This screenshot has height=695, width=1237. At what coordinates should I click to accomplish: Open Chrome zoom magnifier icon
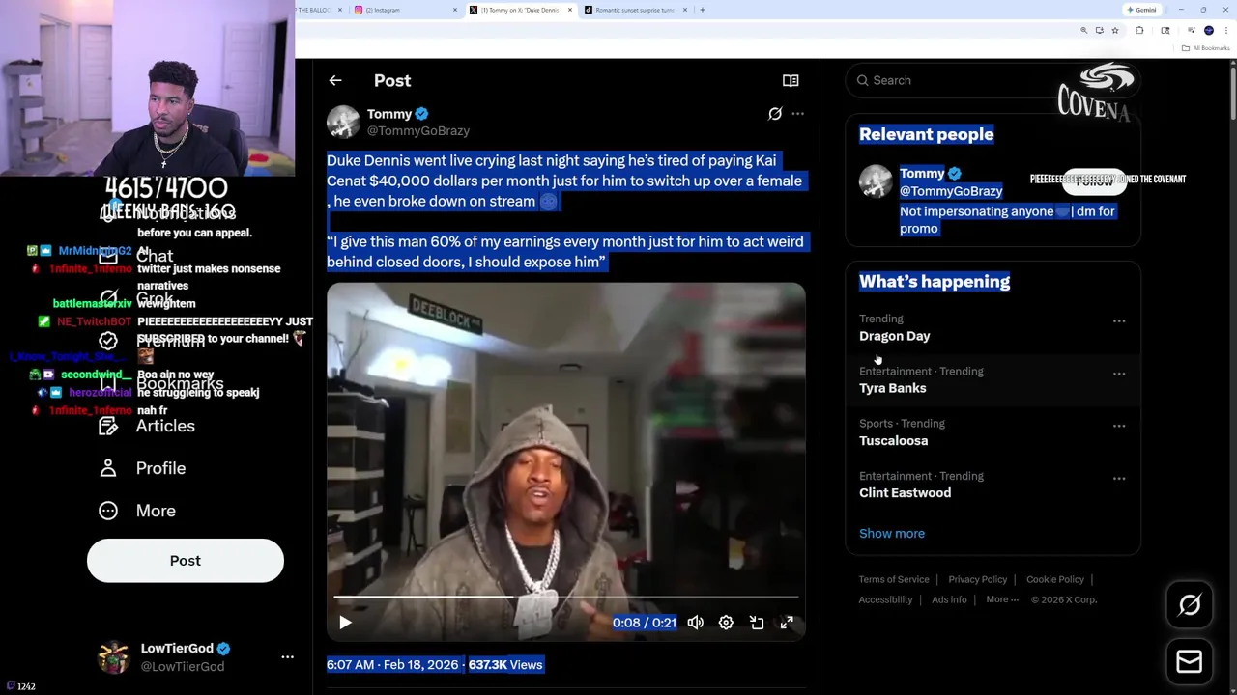(x=1083, y=31)
